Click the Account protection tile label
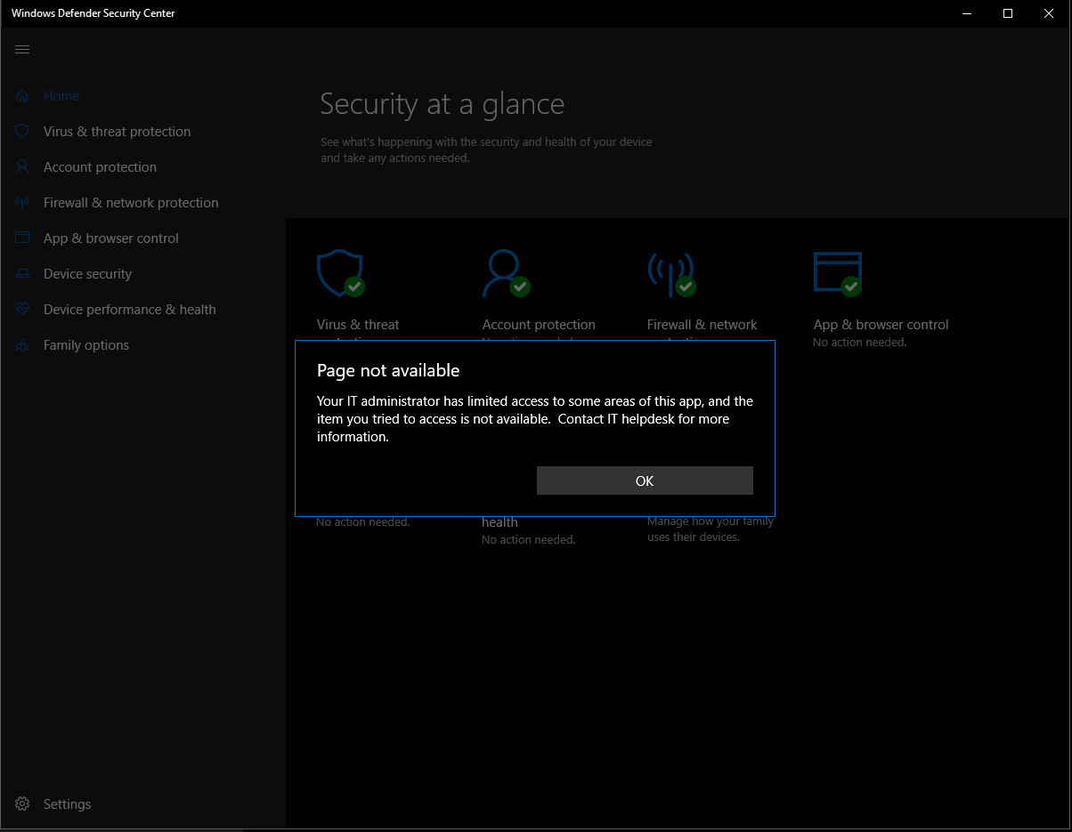Viewport: 1072px width, 832px height. 539,325
